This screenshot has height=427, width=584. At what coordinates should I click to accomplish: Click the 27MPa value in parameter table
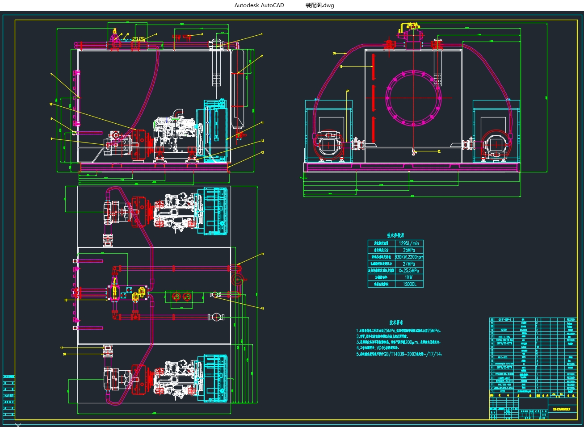point(408,264)
